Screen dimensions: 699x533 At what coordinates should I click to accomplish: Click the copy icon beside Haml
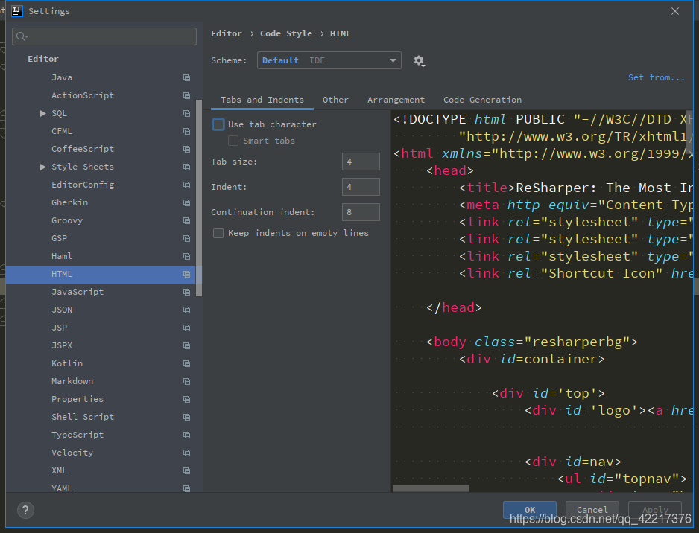pos(187,257)
